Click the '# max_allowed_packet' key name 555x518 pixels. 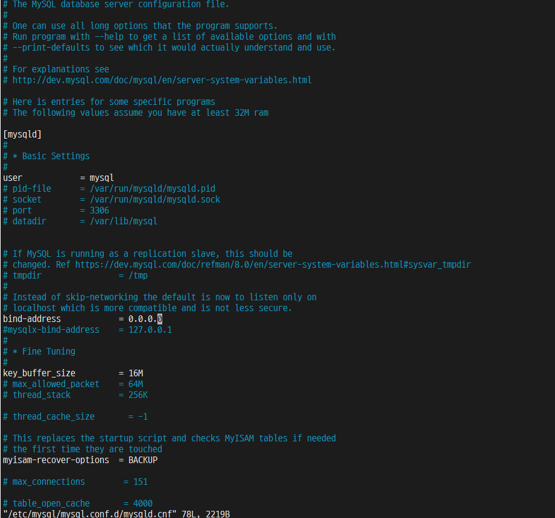51,384
